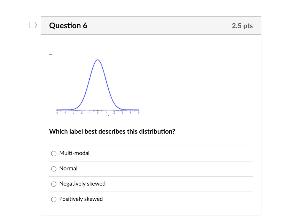Click the answer text Negatively skewed

[82, 184]
